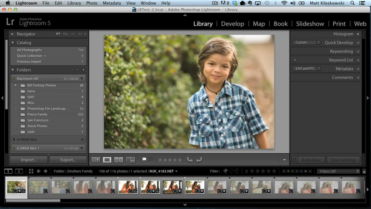371x209 pixels.
Task: Open filmstrip grid view icon
Action: pyautogui.click(x=31, y=171)
